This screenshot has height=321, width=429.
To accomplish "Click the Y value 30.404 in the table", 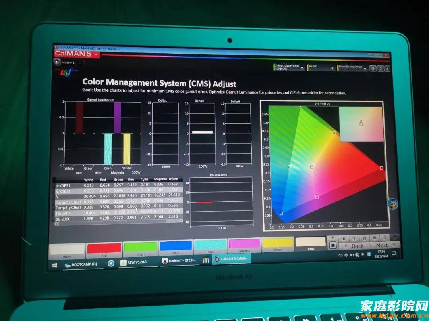I will [90, 196].
